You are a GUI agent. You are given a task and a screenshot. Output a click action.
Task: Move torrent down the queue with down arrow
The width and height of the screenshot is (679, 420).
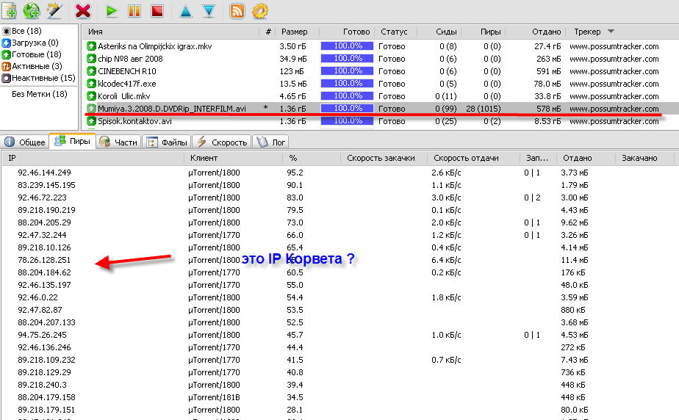pyautogui.click(x=208, y=10)
